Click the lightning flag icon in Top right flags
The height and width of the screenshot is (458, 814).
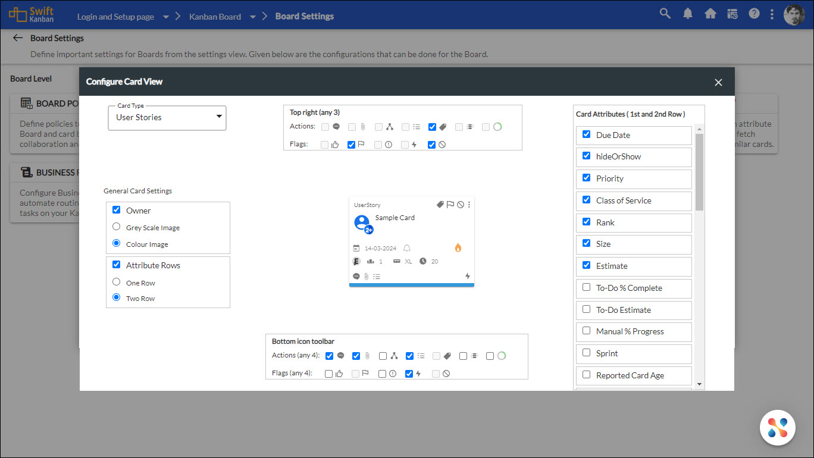414,144
